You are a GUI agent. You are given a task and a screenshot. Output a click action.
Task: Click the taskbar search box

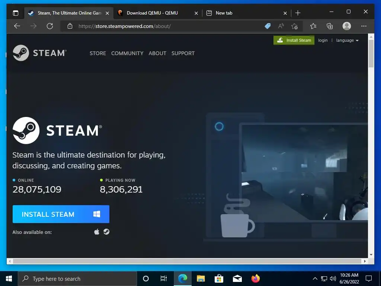[x=77, y=279]
